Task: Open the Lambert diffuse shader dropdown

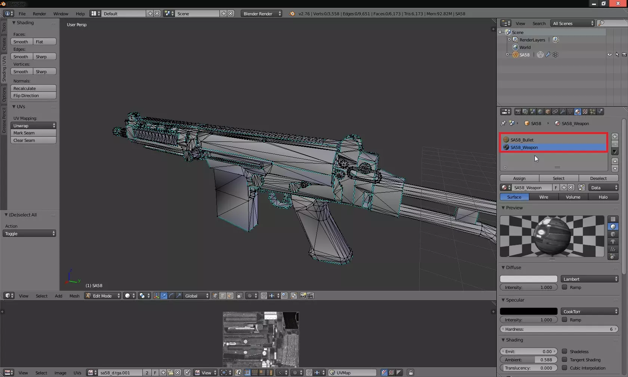Action: pyautogui.click(x=589, y=279)
